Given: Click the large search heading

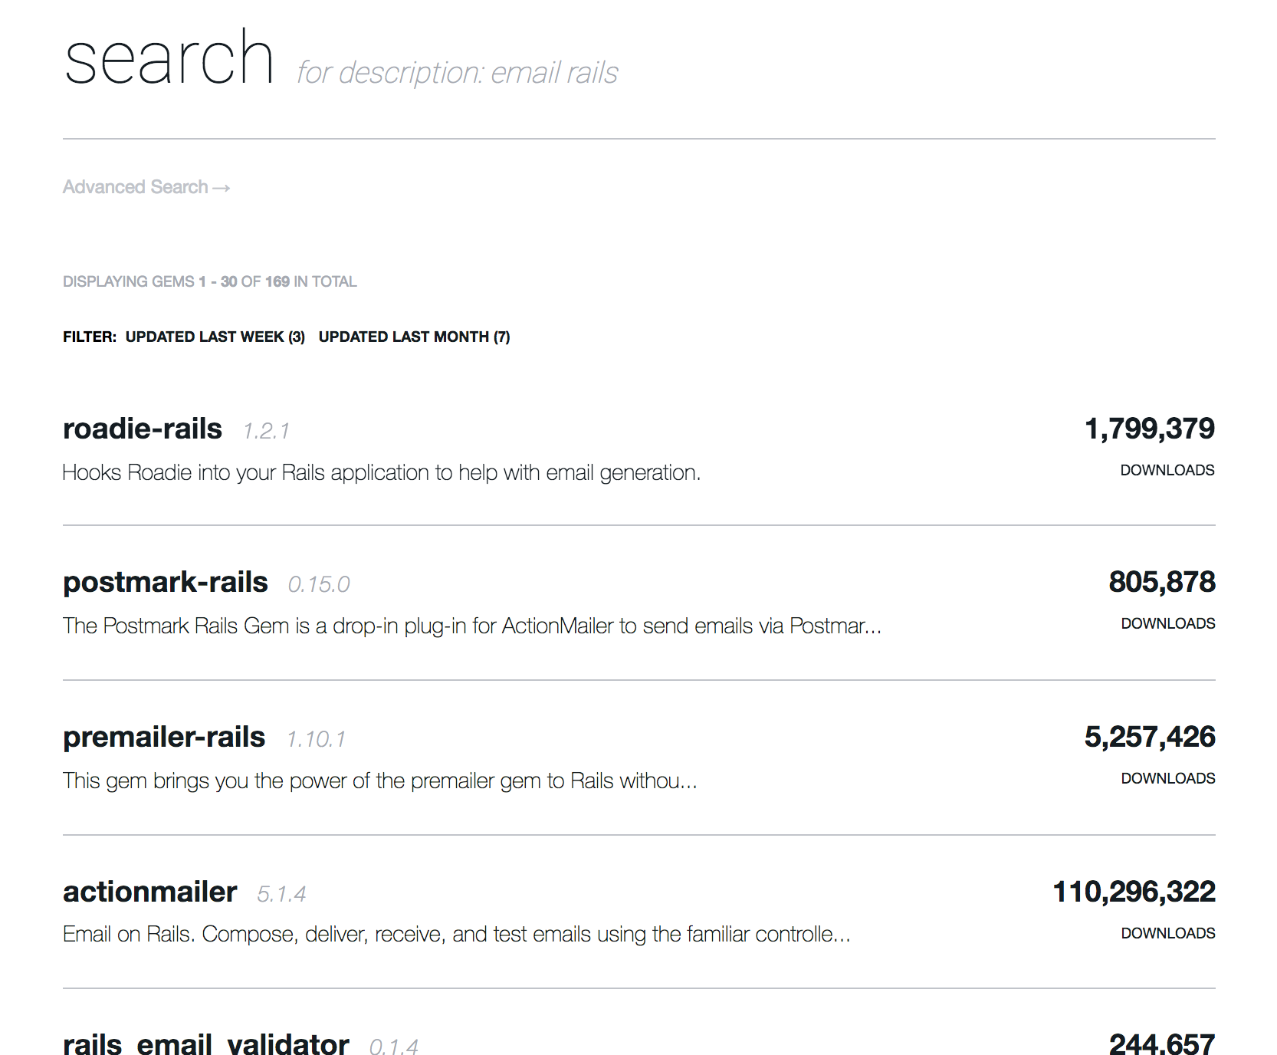Looking at the screenshot, I should pyautogui.click(x=169, y=59).
